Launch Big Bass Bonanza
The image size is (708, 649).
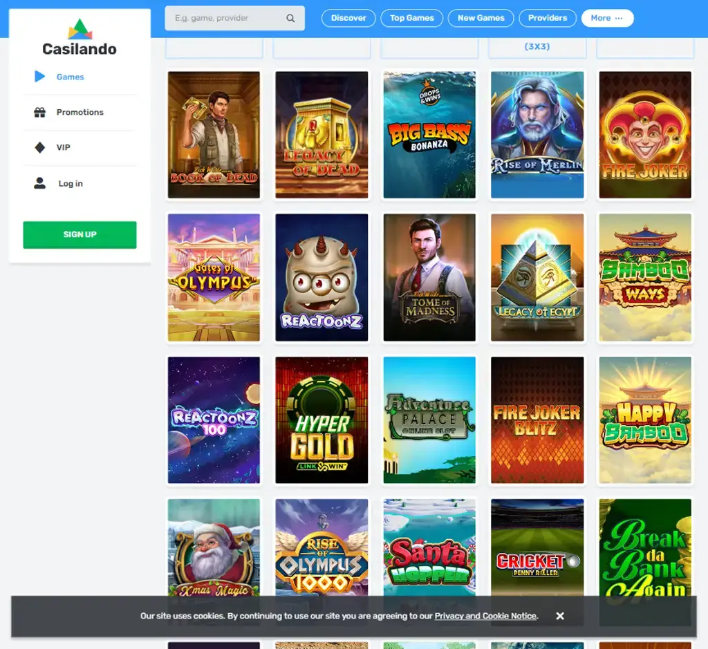point(429,135)
